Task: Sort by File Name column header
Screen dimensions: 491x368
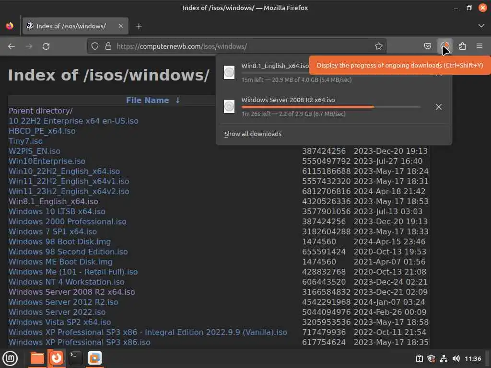Action: click(147, 100)
